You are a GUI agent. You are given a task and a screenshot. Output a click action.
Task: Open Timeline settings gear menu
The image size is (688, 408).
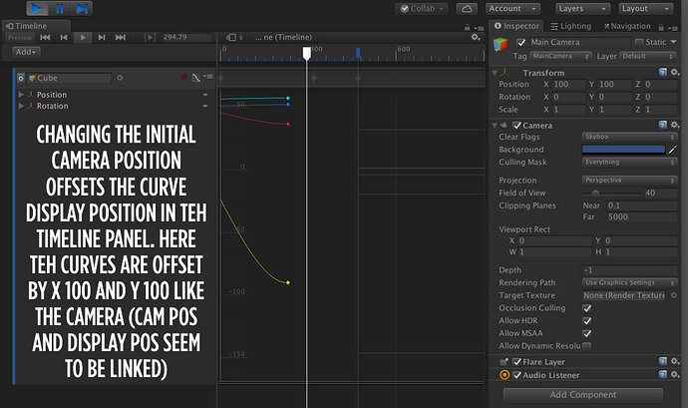tap(476, 37)
